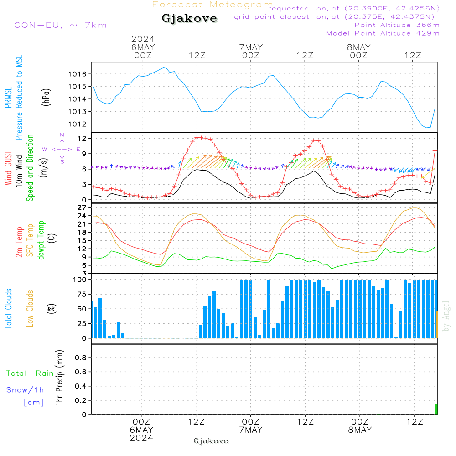
Task: Click the blue "Snow/1h" legend label
Action: tap(25, 390)
